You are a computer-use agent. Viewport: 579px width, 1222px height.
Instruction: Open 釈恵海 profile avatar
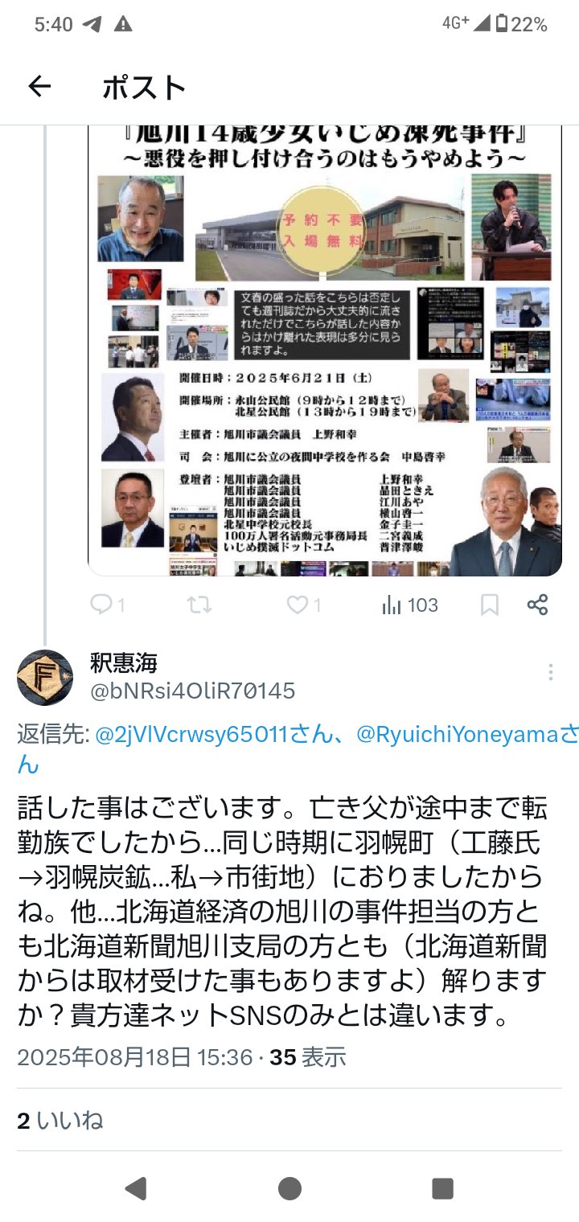(45, 677)
